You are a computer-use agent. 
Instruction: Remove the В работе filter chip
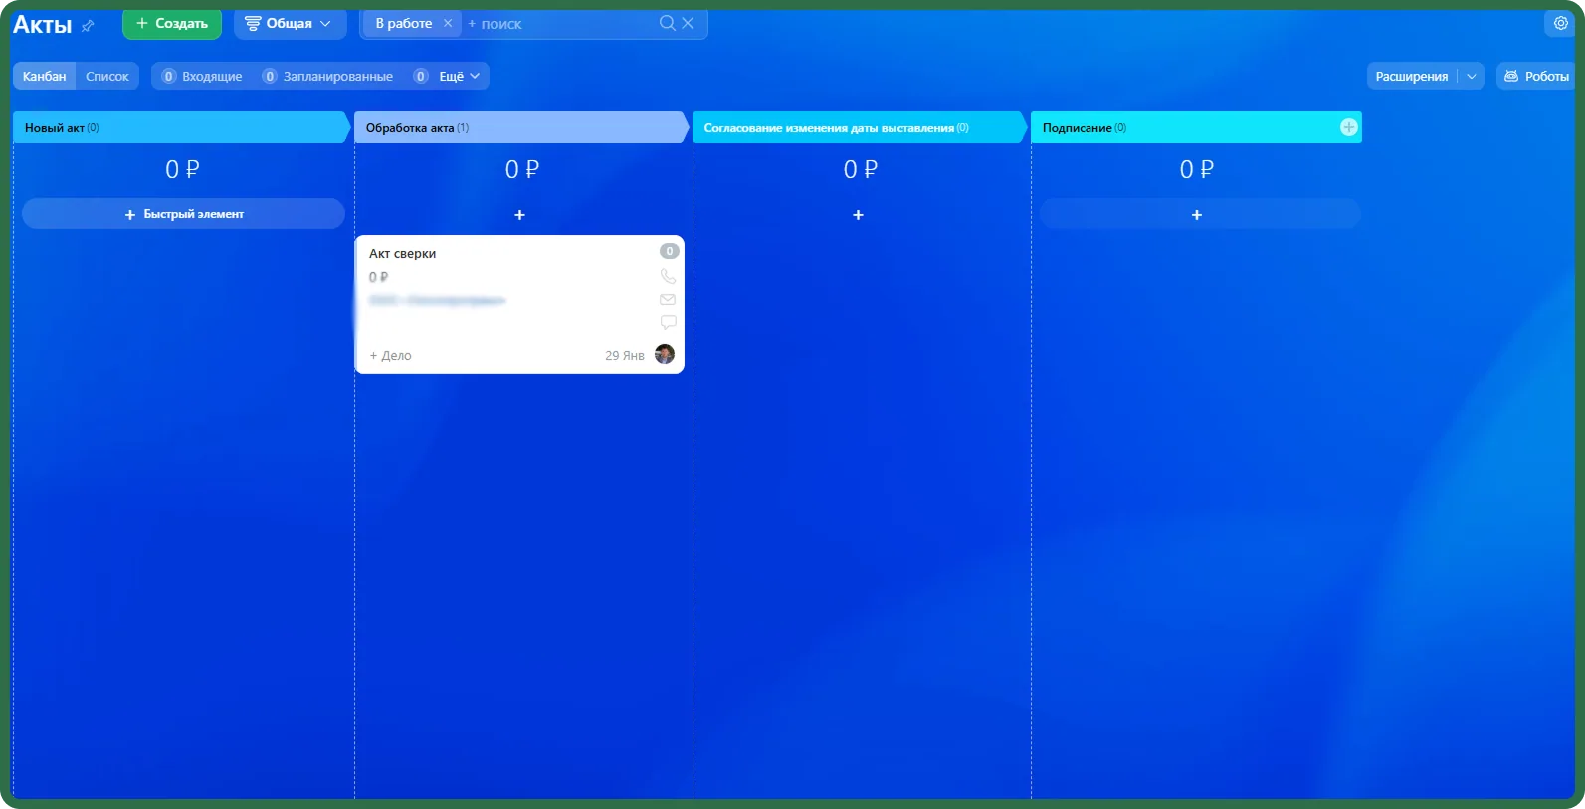coord(448,23)
